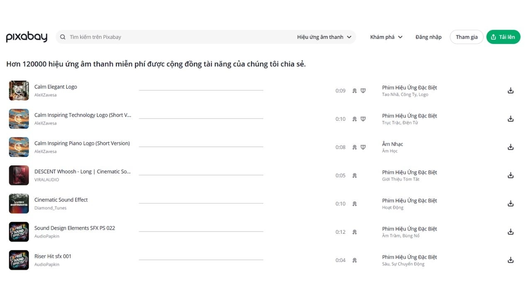Click award badge for Calm Inspiring Piano Logo
Image resolution: width=531 pixels, height=299 pixels.
pos(355,147)
